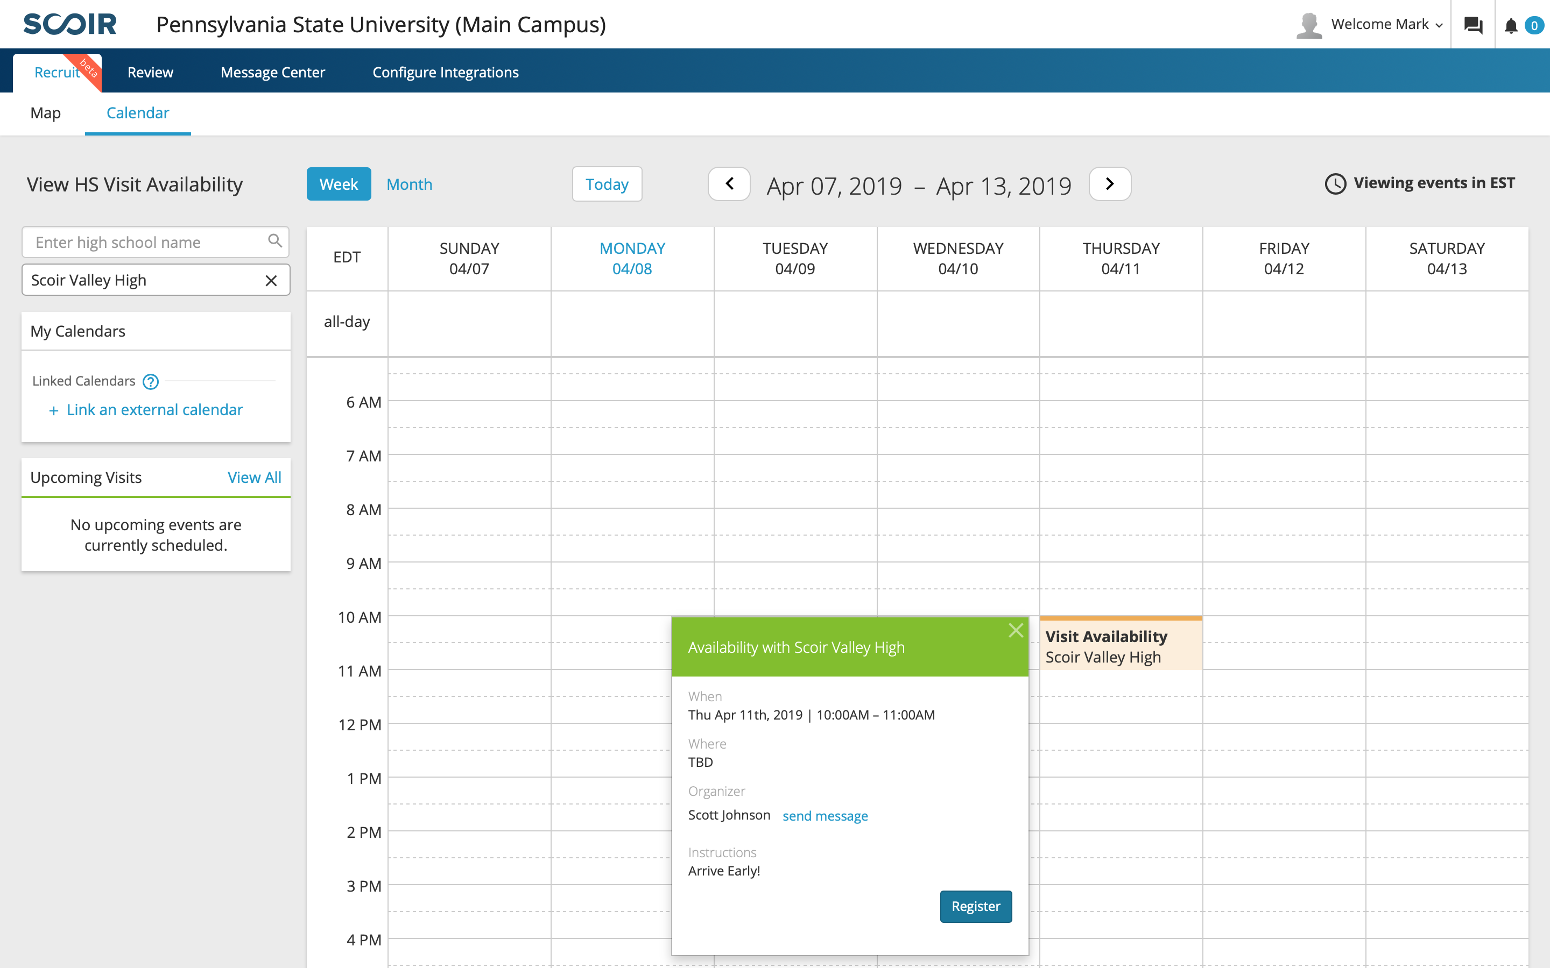
Task: Click the 'Arrive Early!' instructions text
Action: coord(724,871)
